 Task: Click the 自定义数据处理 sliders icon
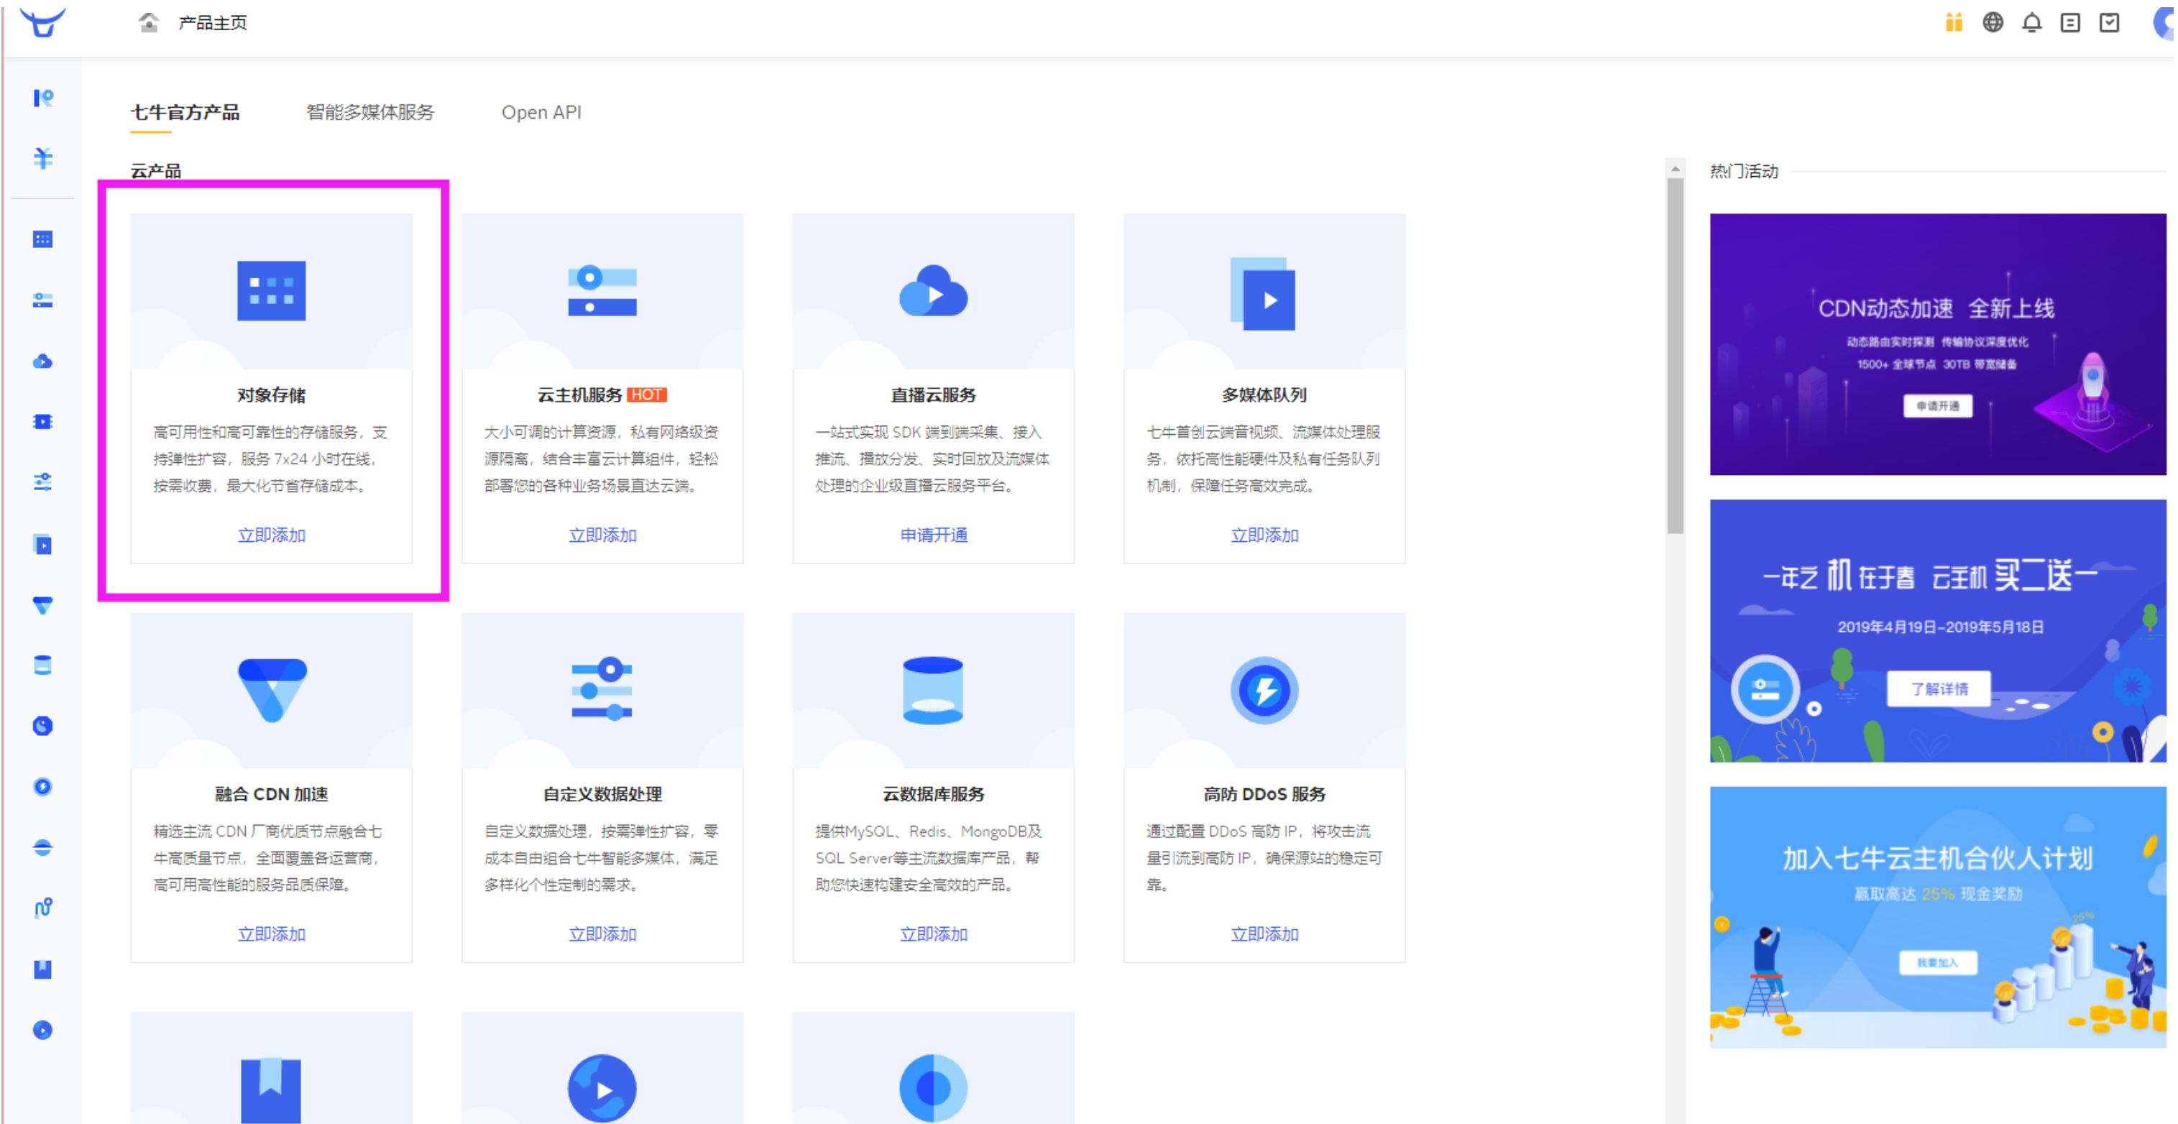[x=602, y=688]
